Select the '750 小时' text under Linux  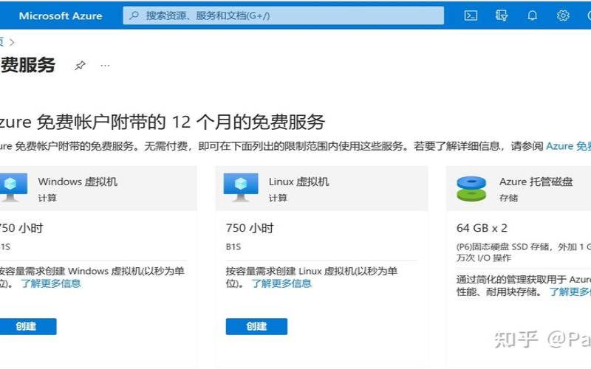click(x=250, y=228)
